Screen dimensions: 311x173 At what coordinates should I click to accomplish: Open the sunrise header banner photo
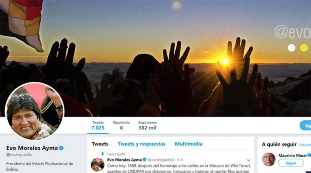(x=155, y=58)
